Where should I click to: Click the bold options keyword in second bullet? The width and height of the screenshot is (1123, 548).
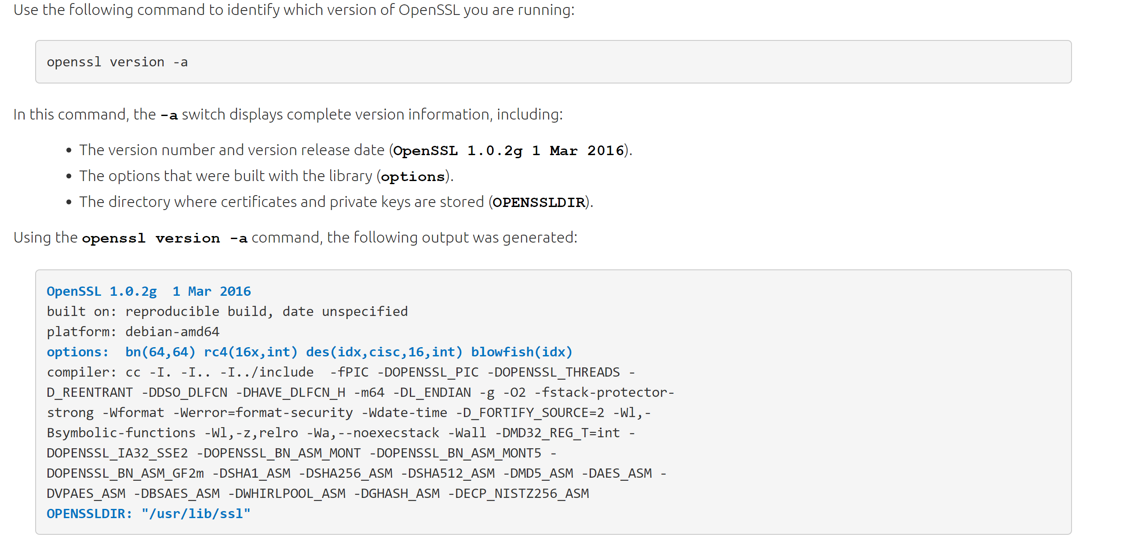point(412,176)
